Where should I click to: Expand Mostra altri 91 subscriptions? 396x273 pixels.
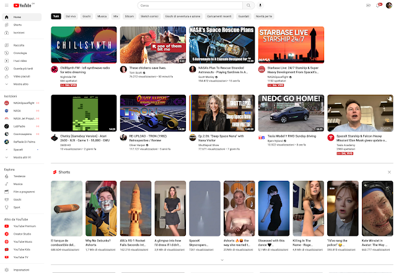coord(23,157)
